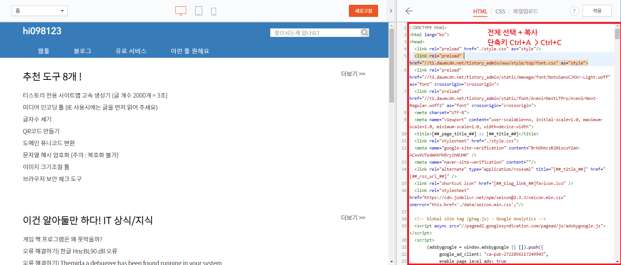Open QR코드 만들기 link

click(41, 131)
